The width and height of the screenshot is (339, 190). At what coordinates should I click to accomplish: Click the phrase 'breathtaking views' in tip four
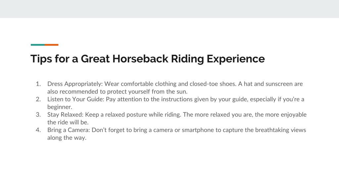point(281,130)
